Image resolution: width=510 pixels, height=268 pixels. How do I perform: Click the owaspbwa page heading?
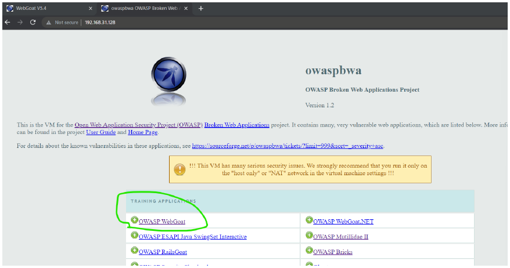[333, 71]
